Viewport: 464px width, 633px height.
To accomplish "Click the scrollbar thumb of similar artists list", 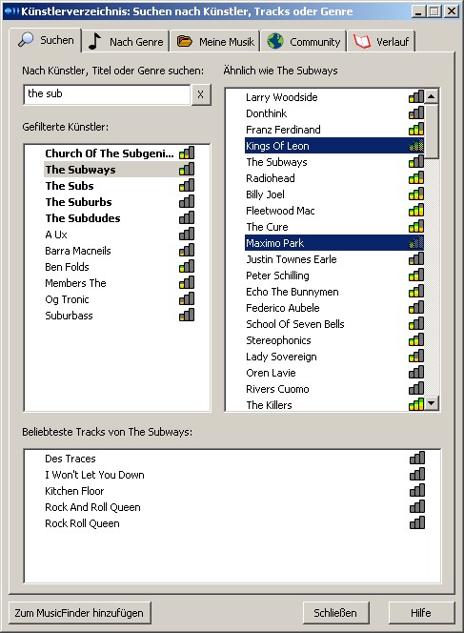I will [432, 132].
